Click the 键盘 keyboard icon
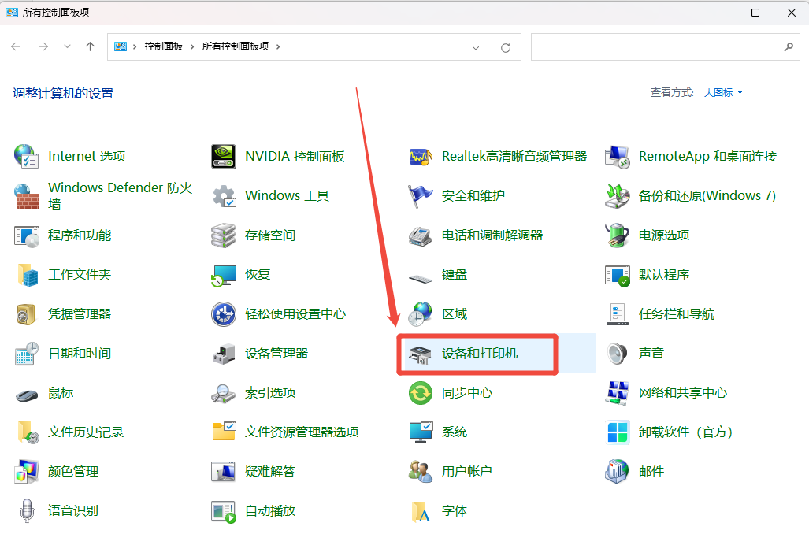Viewport: 809px width, 534px height. (421, 279)
